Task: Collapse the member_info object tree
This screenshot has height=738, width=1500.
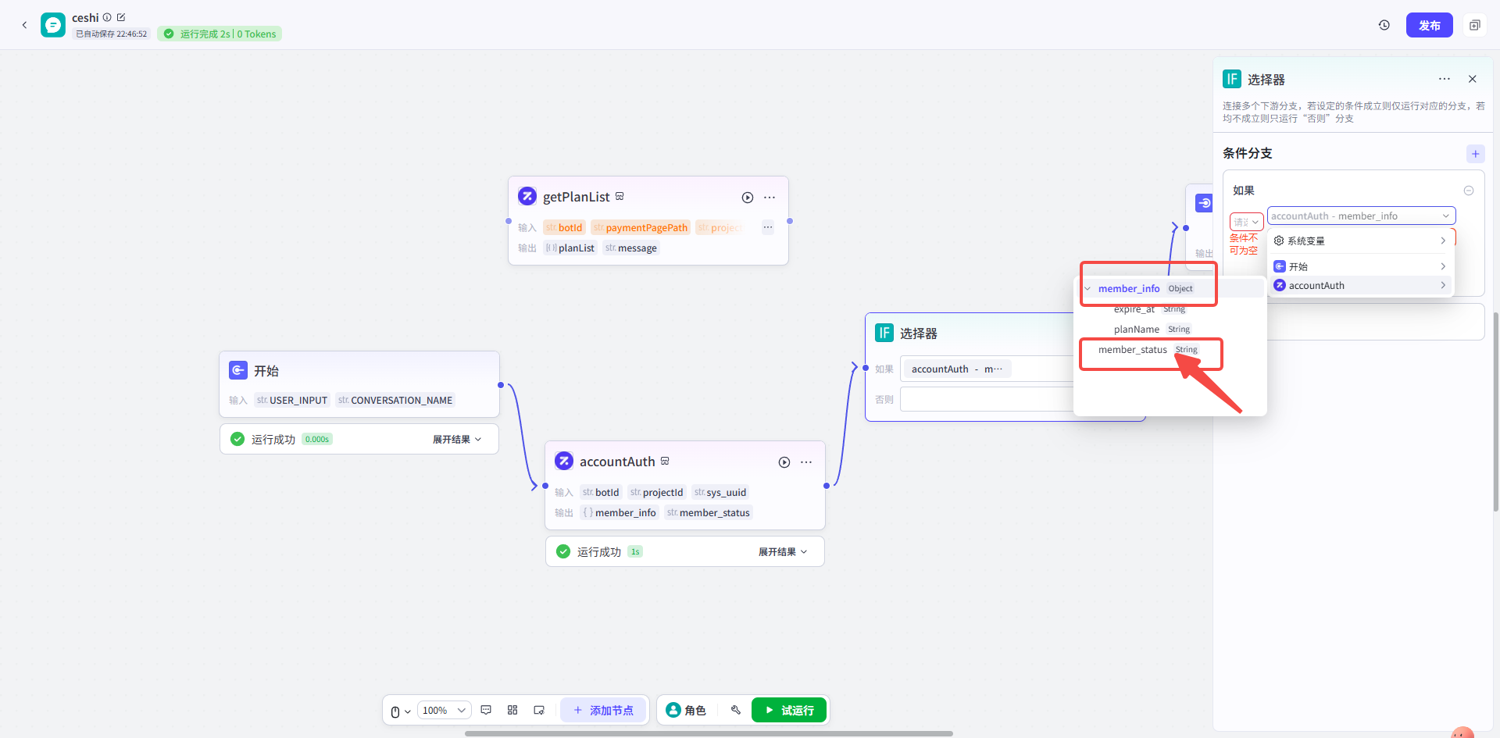Action: (1087, 288)
